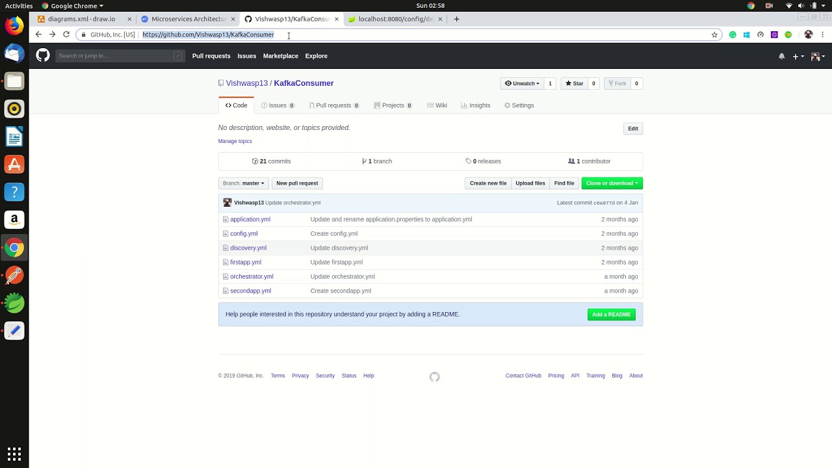Switch to Pull requests repo tab
This screenshot has height=468, width=832.
(334, 105)
